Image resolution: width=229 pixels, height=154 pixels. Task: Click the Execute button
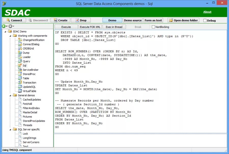[x=66, y=27]
